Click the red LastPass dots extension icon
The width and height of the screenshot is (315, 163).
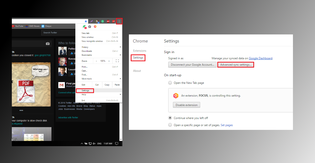pos(114,21)
